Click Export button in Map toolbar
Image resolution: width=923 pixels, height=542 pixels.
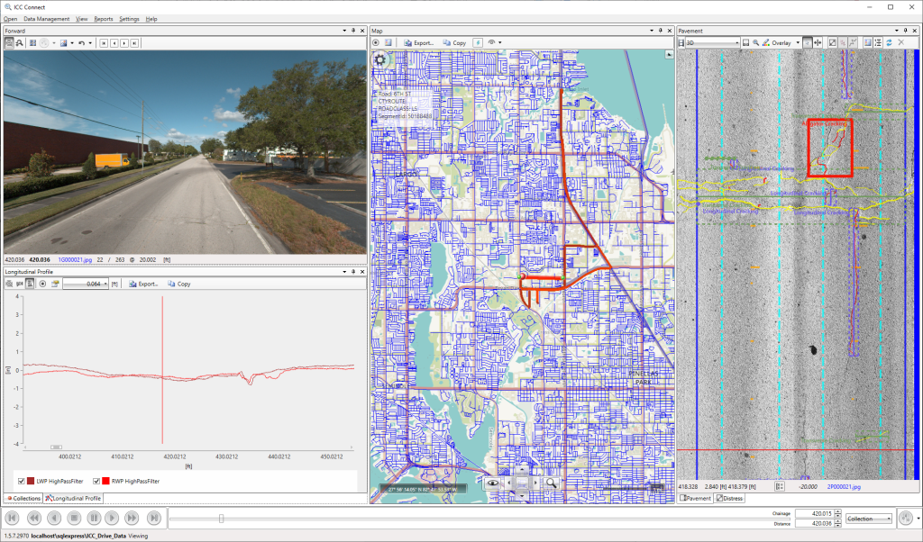tap(419, 42)
